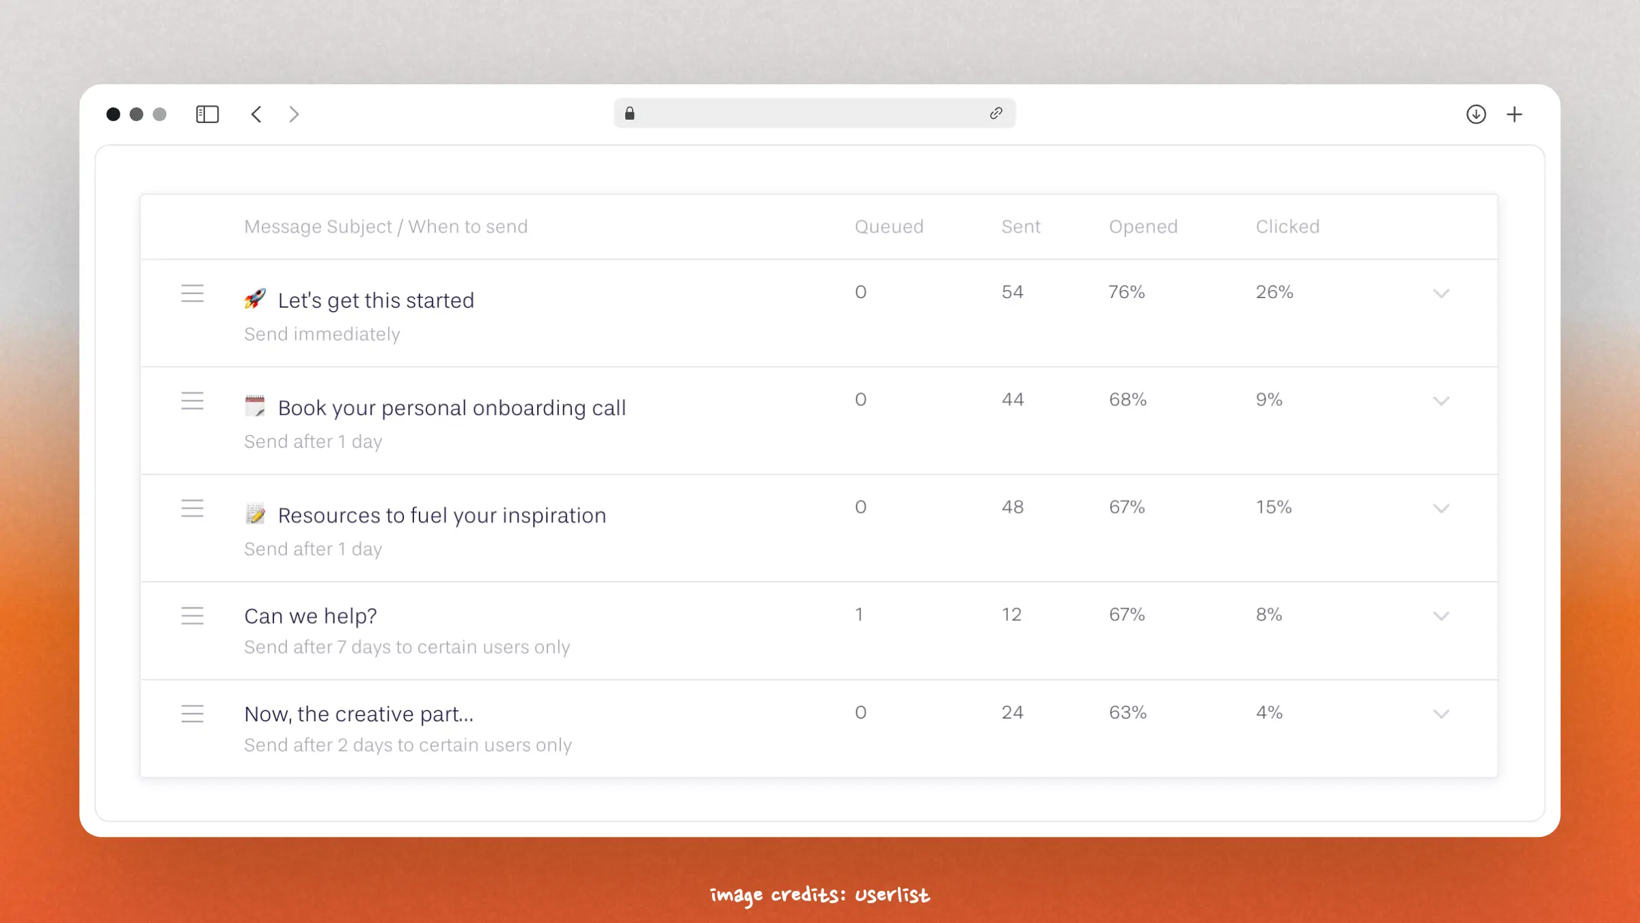This screenshot has width=1640, height=923.
Task: Open the 'Let's get this started' message
Action: (x=376, y=299)
